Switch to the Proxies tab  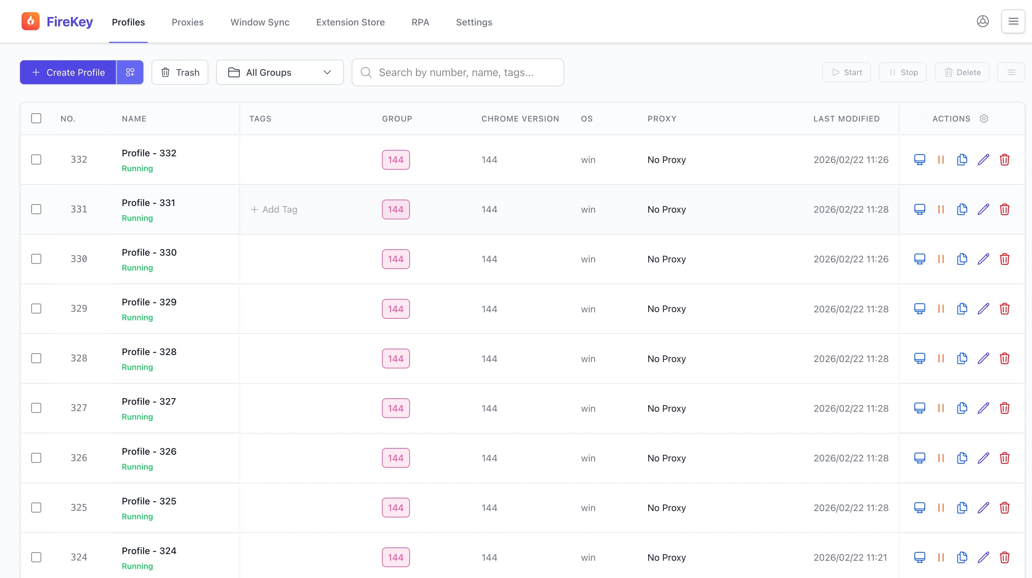187,22
